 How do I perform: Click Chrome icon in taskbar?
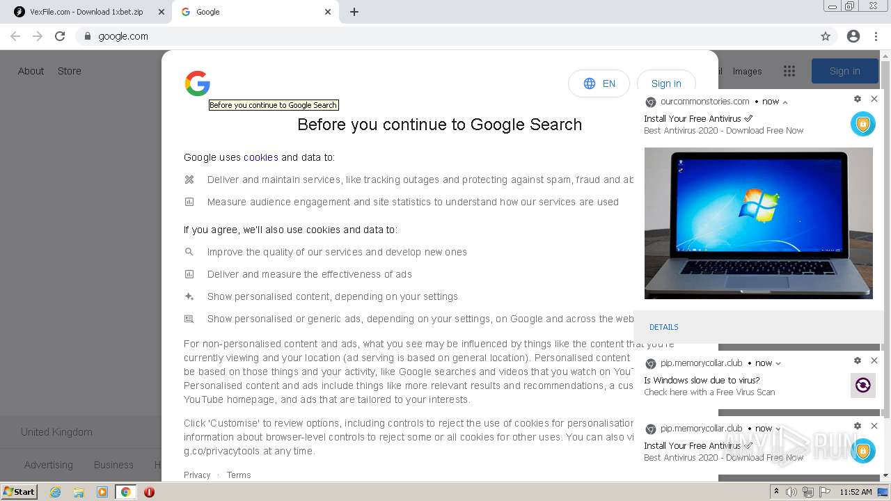pos(125,492)
